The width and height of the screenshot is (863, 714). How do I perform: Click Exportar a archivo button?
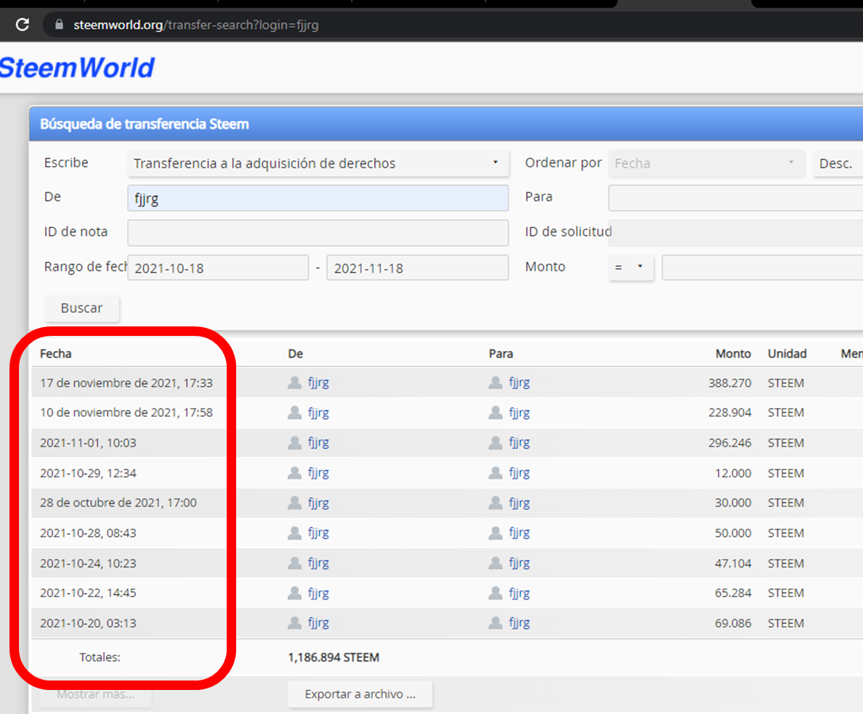point(360,694)
